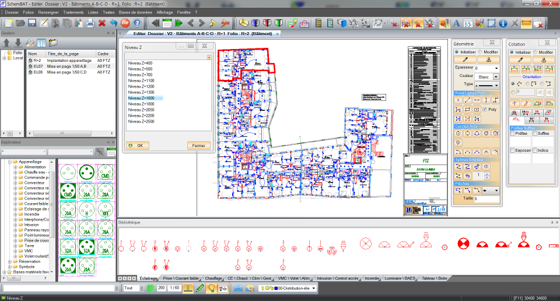Click the blue undo arrow icon
This screenshot has width=560, height=301.
tap(114, 23)
